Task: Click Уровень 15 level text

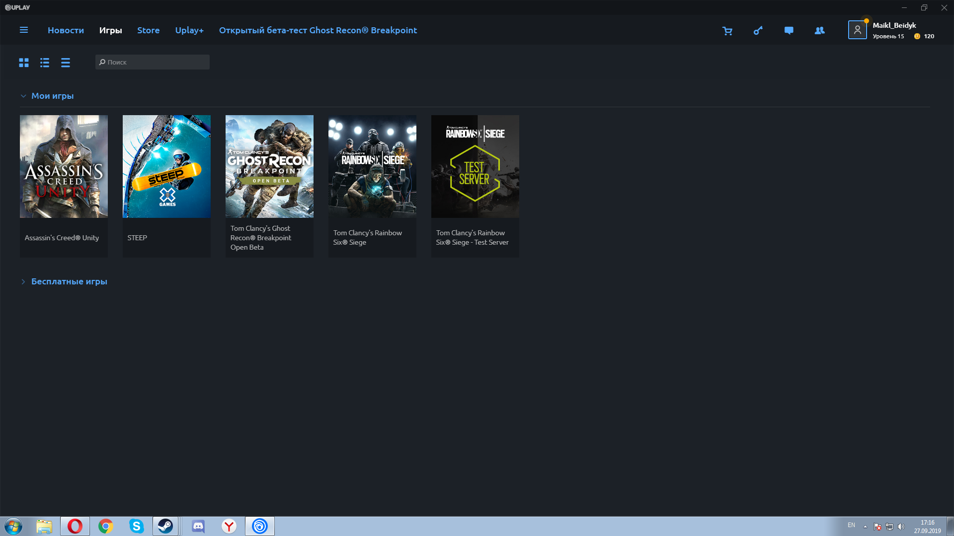Action: [x=888, y=36]
